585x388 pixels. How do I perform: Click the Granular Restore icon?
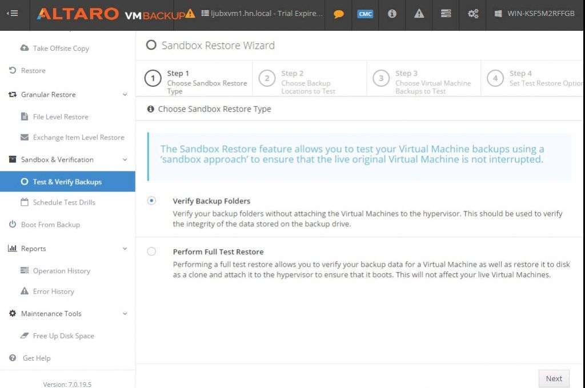pos(13,94)
